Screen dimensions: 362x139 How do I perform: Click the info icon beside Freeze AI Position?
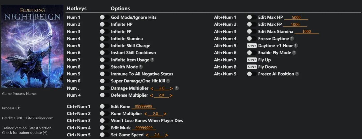pos(297,74)
